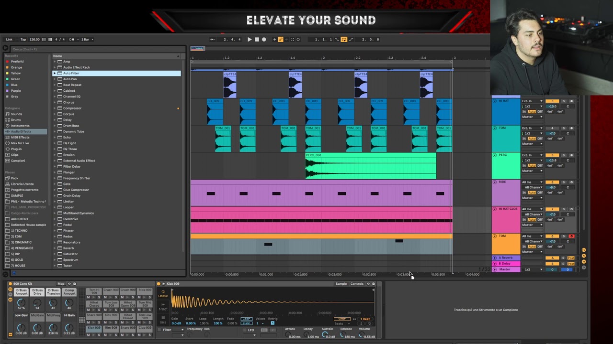Viewport: 613px width, 344px height.
Task: Show the In/Out section (I-O button)
Action: (584, 250)
